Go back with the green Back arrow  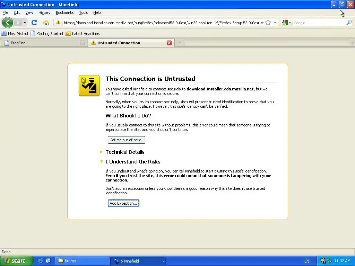(x=8, y=23)
